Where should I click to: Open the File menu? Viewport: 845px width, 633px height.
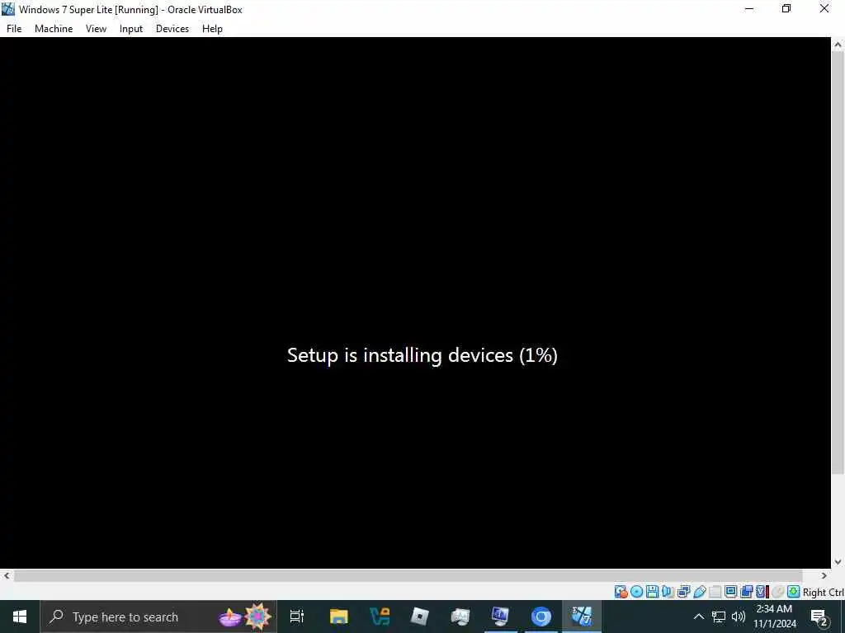(x=14, y=29)
